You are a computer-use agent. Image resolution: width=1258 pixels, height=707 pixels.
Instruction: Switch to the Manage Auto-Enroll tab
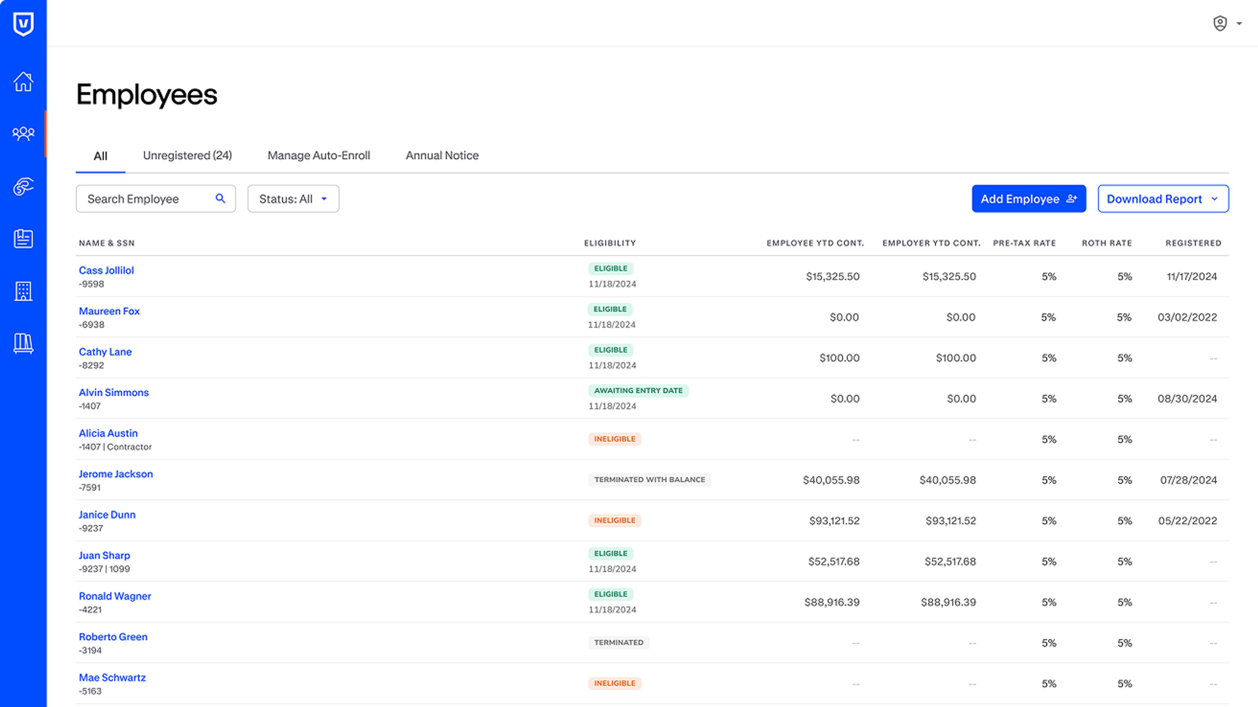(318, 156)
